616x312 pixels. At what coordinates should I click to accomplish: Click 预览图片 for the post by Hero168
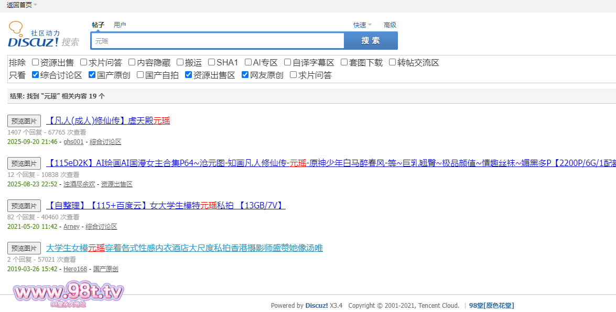point(24,248)
